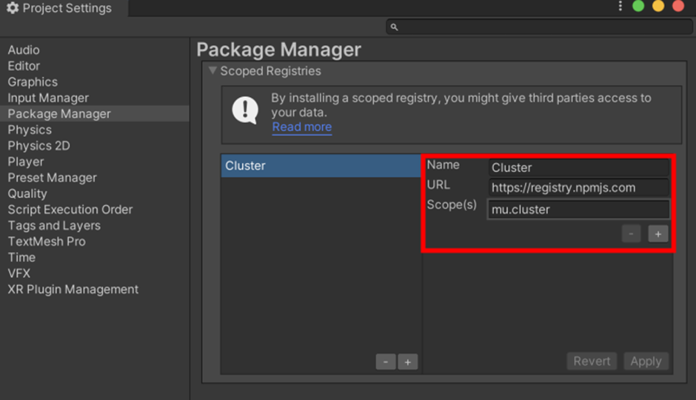Focus the Scope(s) field with mu.cluster
696x400 pixels.
point(578,210)
